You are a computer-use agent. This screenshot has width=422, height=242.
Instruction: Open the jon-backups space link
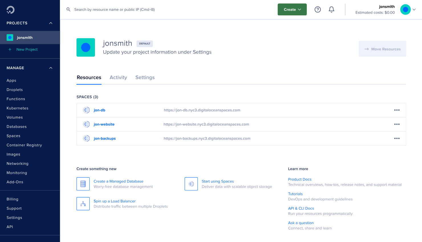(105, 139)
